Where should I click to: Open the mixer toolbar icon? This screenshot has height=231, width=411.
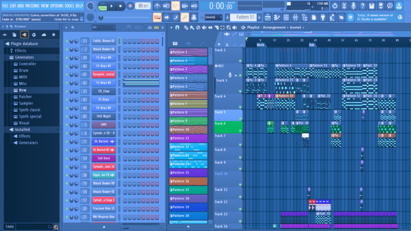[295, 18]
